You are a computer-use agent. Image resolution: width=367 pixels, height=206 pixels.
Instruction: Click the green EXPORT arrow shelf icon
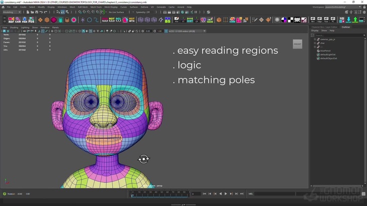pyautogui.click(x=355, y=20)
